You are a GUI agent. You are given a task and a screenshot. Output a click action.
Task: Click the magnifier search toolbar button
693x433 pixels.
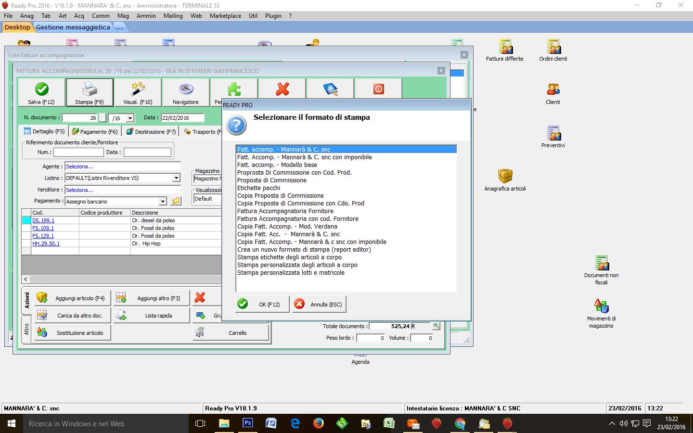click(x=331, y=89)
